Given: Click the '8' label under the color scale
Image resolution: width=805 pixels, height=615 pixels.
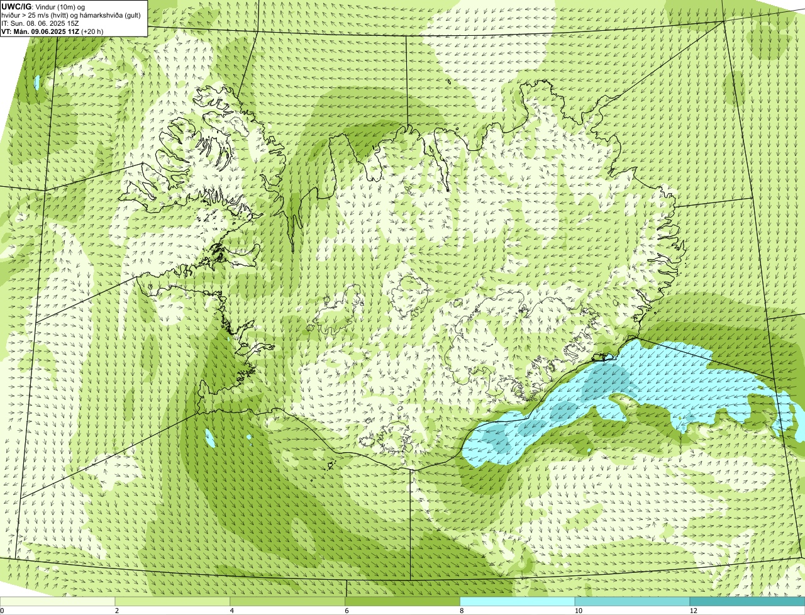Looking at the screenshot, I should 462,611.
